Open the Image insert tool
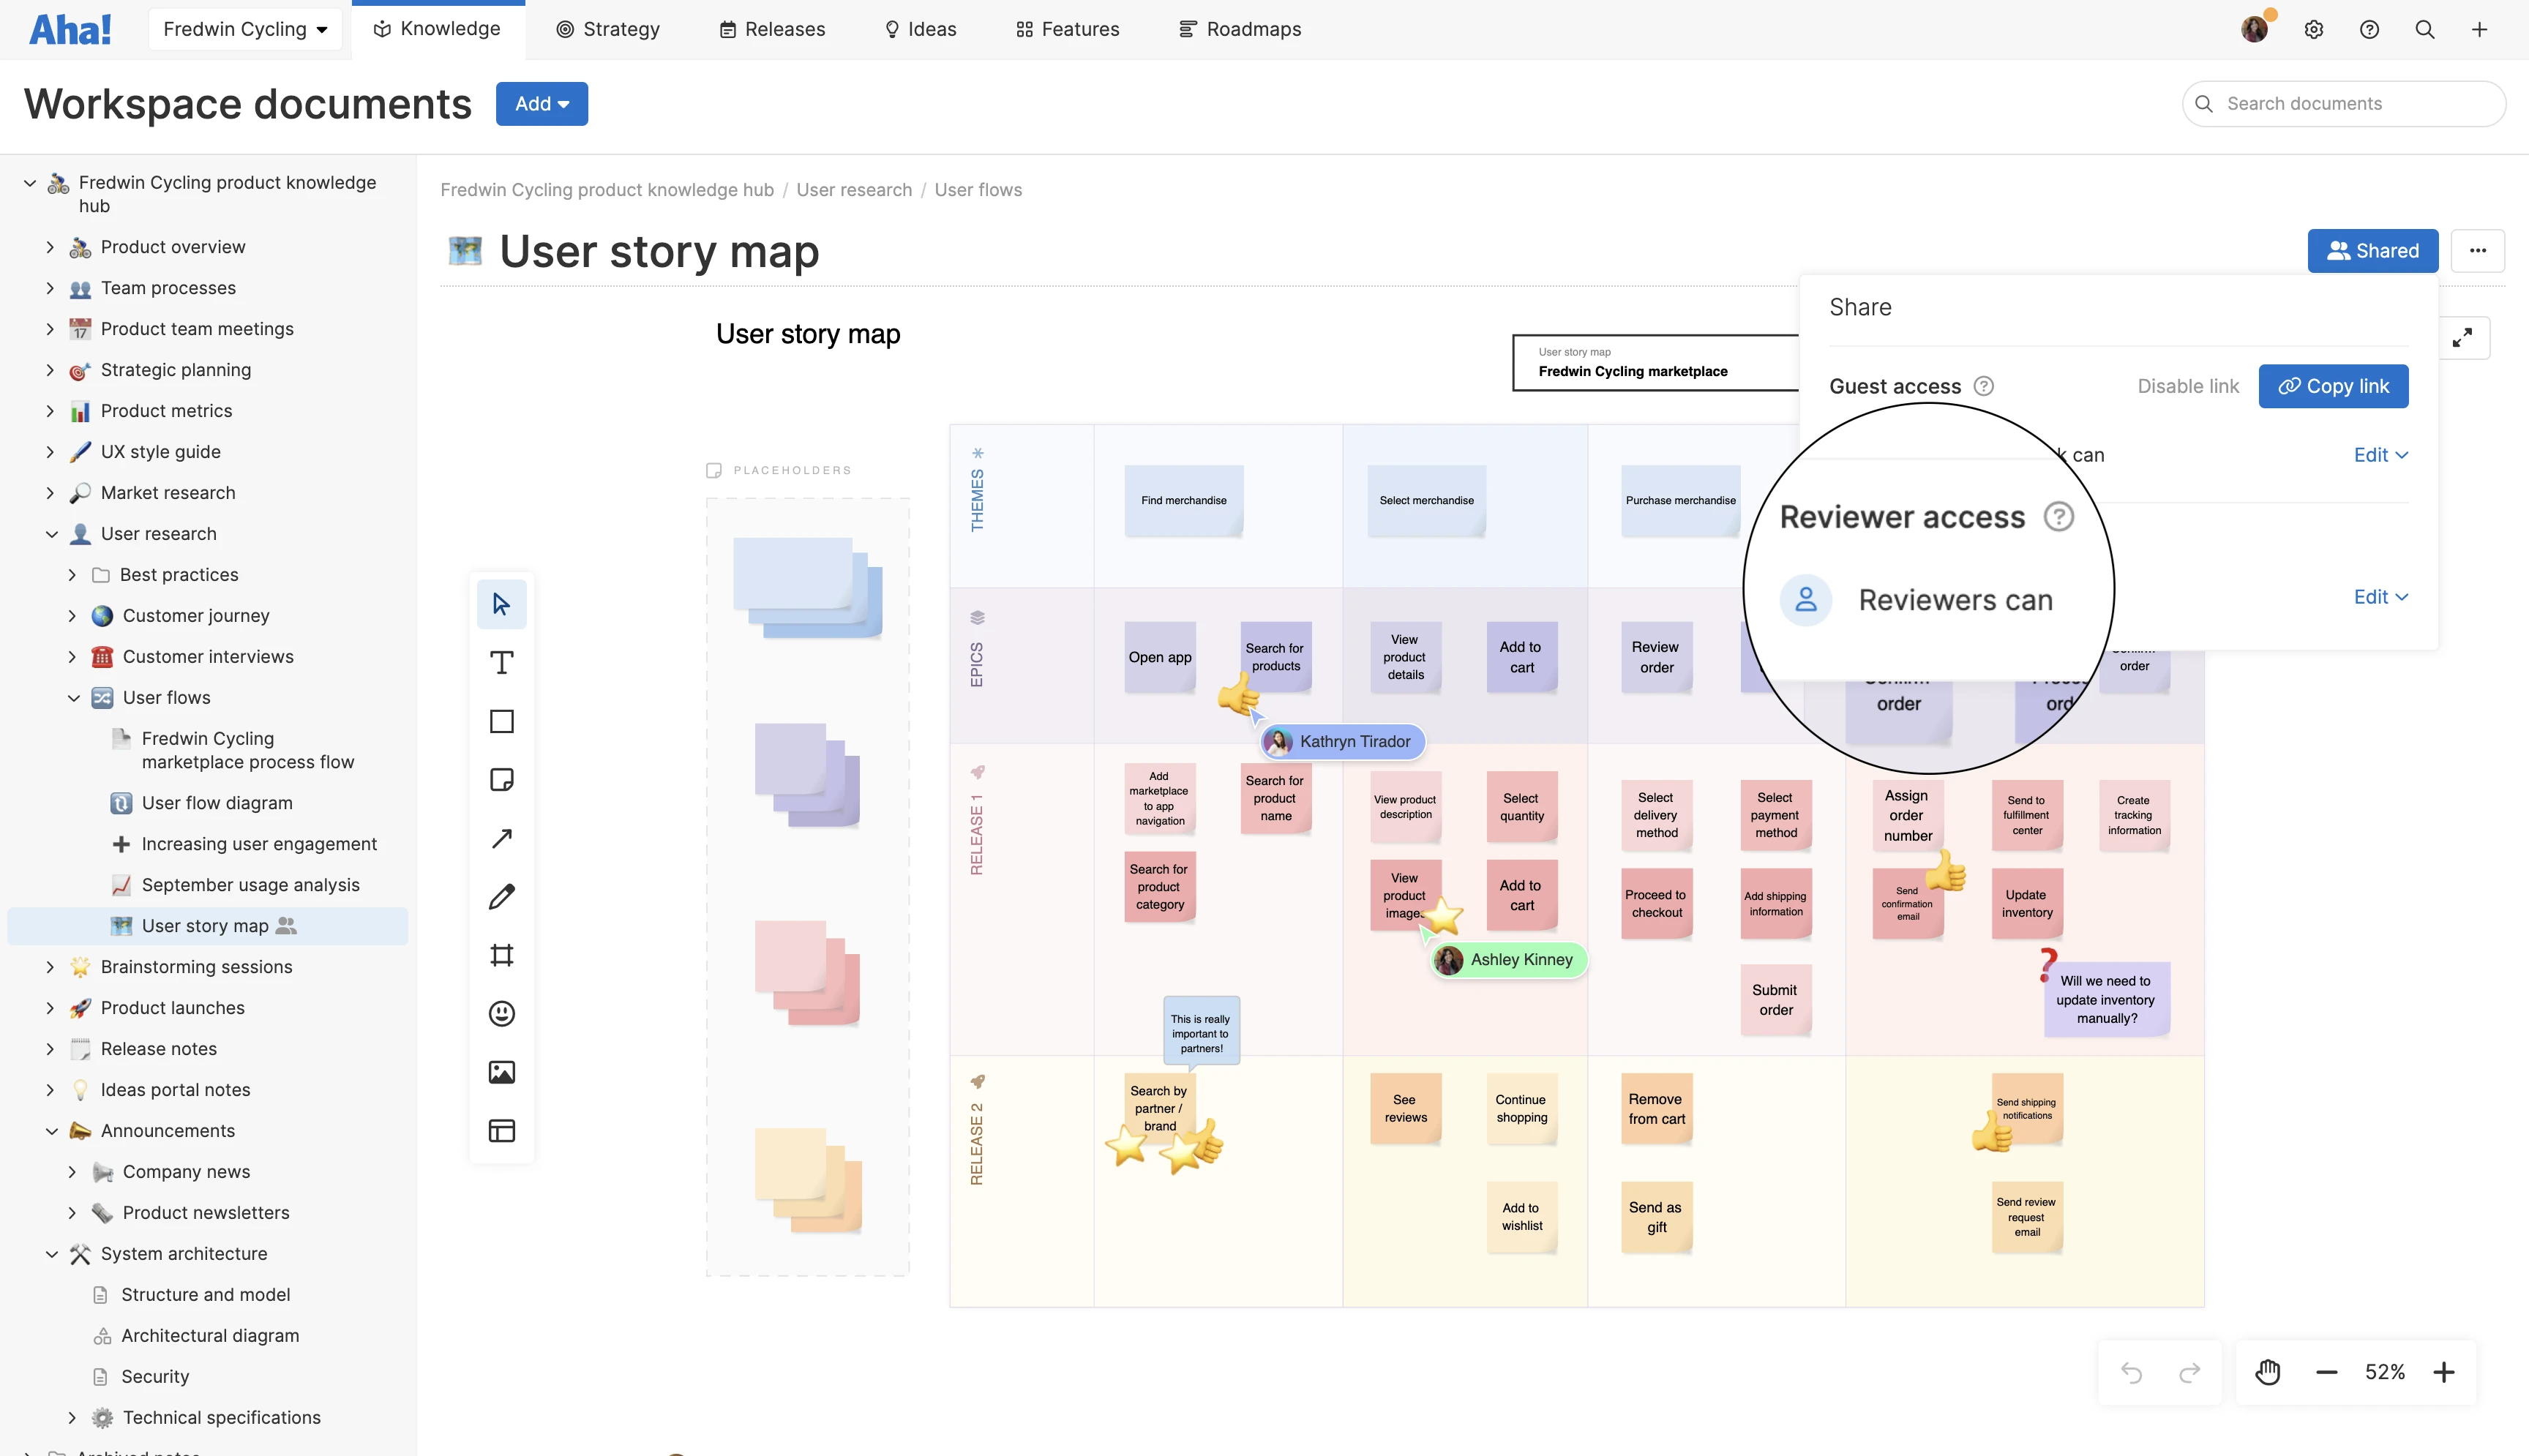2529x1456 pixels. (x=501, y=1071)
